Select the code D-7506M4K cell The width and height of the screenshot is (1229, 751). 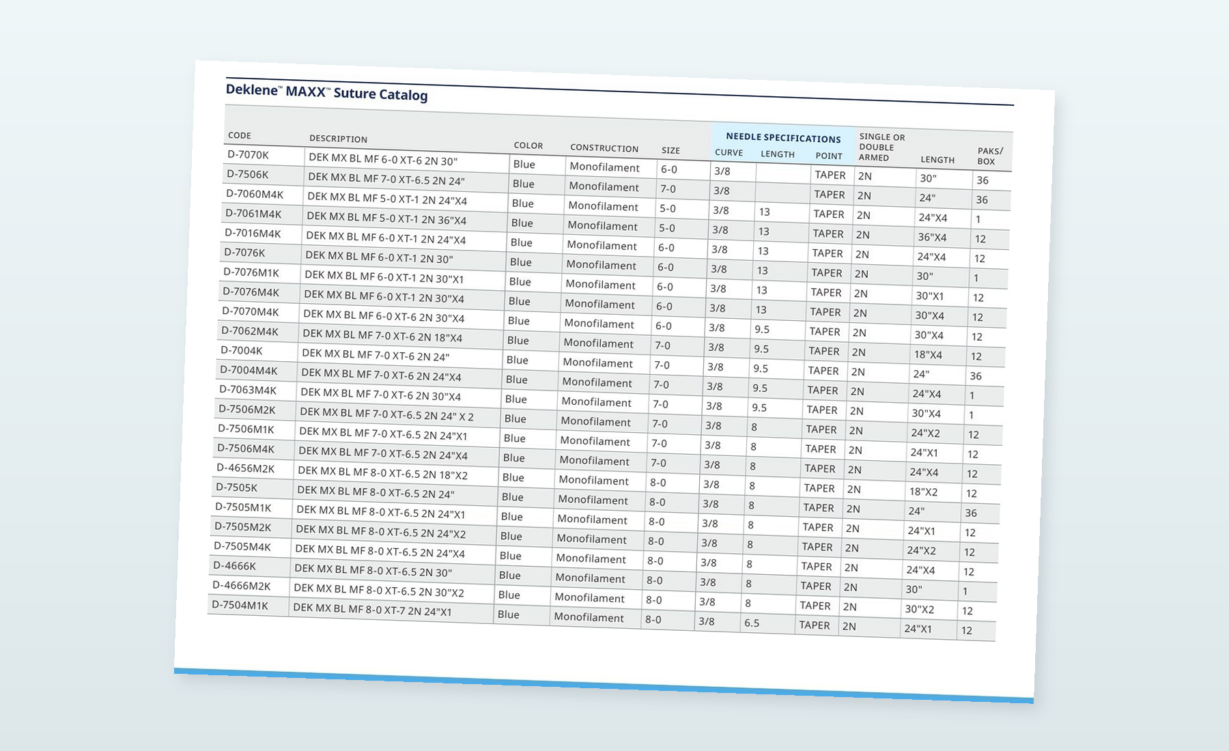[x=246, y=449]
